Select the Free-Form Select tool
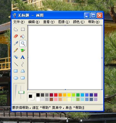This screenshot has height=123, width=116. click(x=16, y=29)
